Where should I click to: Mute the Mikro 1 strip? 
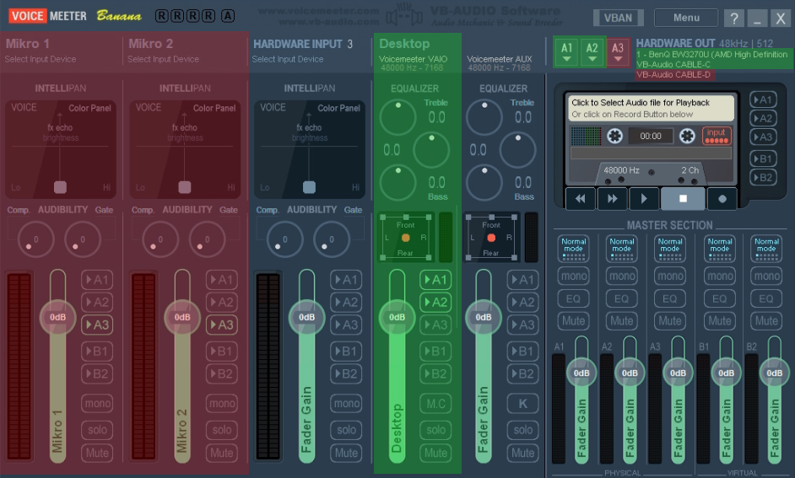click(x=97, y=453)
